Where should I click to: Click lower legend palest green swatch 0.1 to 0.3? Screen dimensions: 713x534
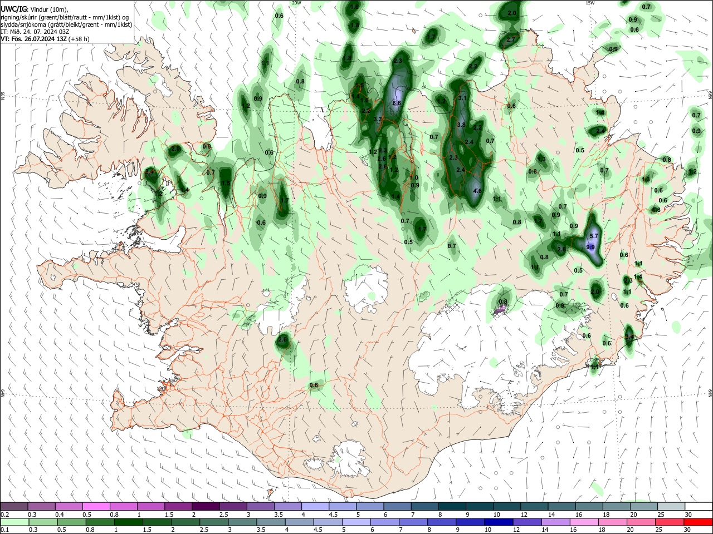[x=14, y=522]
